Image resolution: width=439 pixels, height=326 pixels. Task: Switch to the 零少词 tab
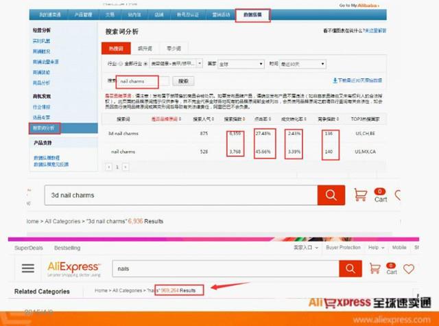[174, 48]
